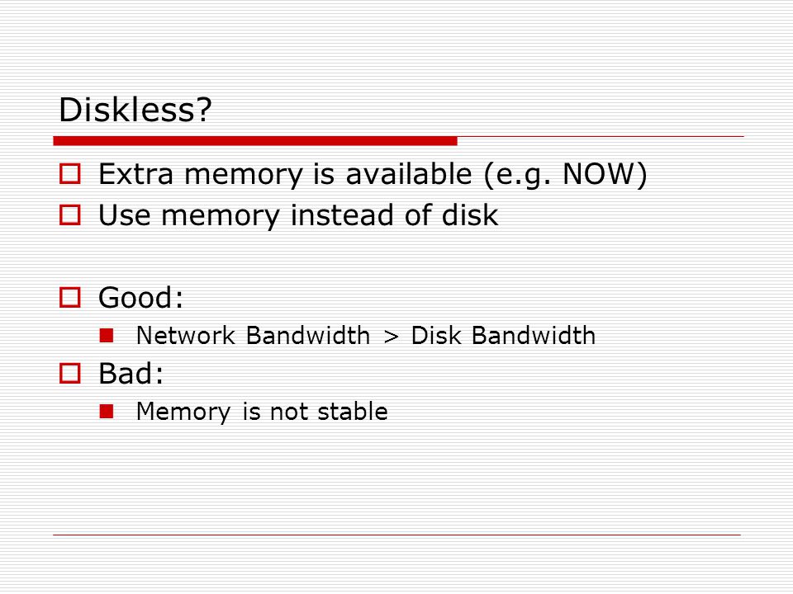Screen dimensions: 793x594
Task: Select the text Extra memory is available
Action: point(285,175)
